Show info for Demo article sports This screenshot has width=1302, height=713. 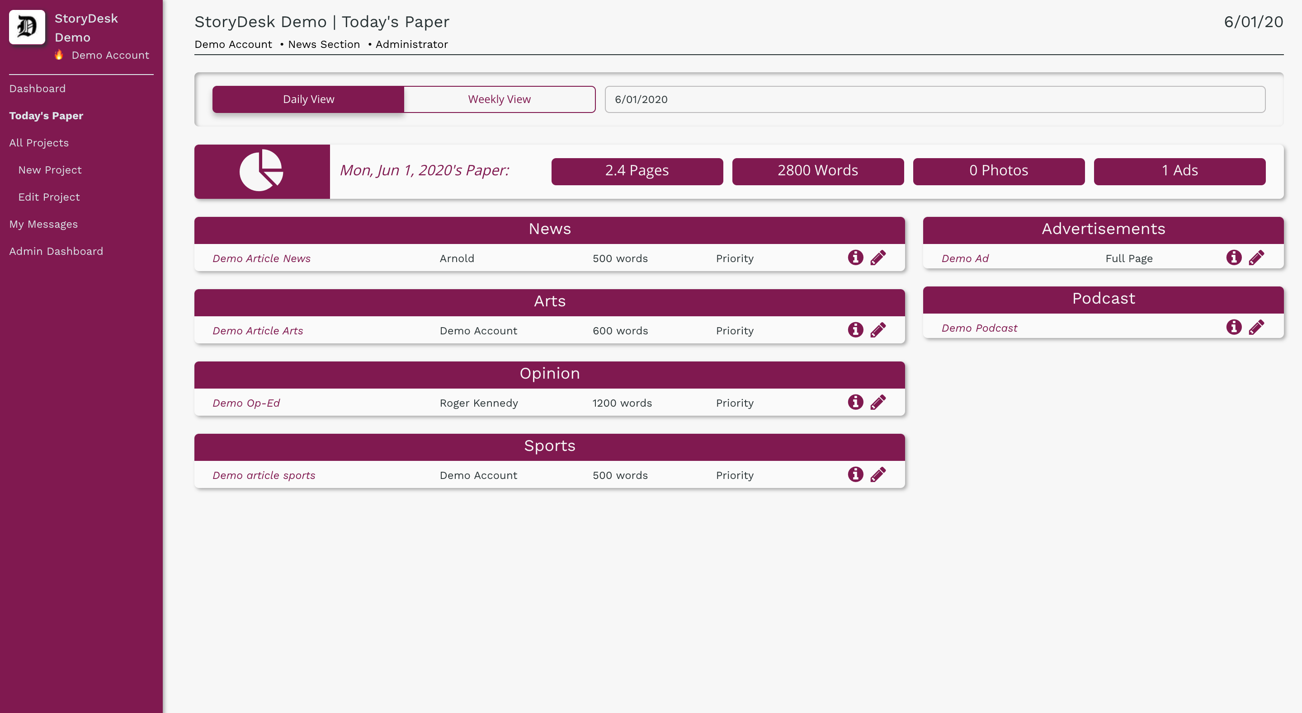855,474
